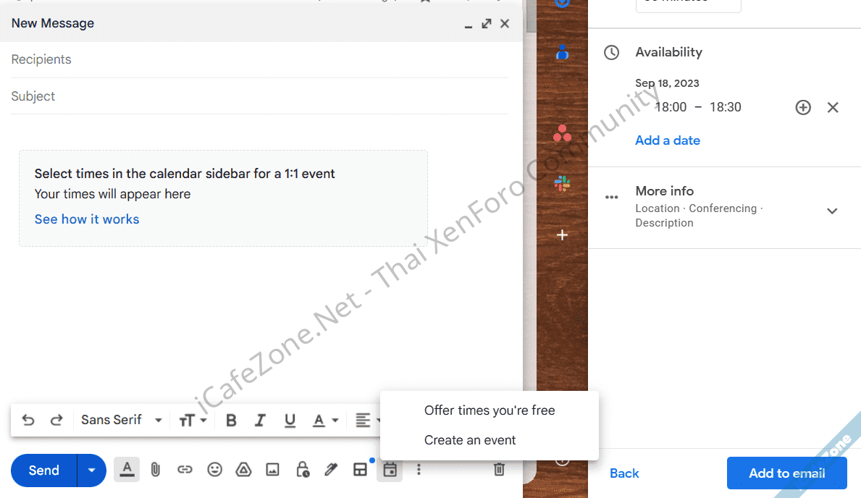
Task: Click the 'Add a date' link
Action: (667, 140)
